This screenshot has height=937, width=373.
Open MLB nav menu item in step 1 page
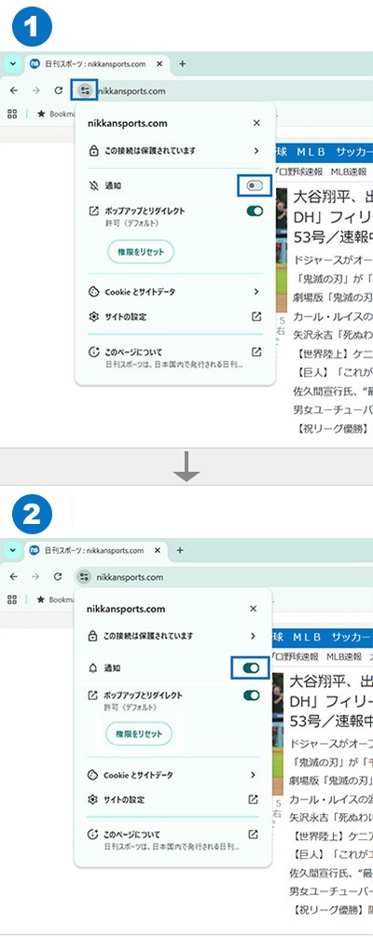pos(311,151)
